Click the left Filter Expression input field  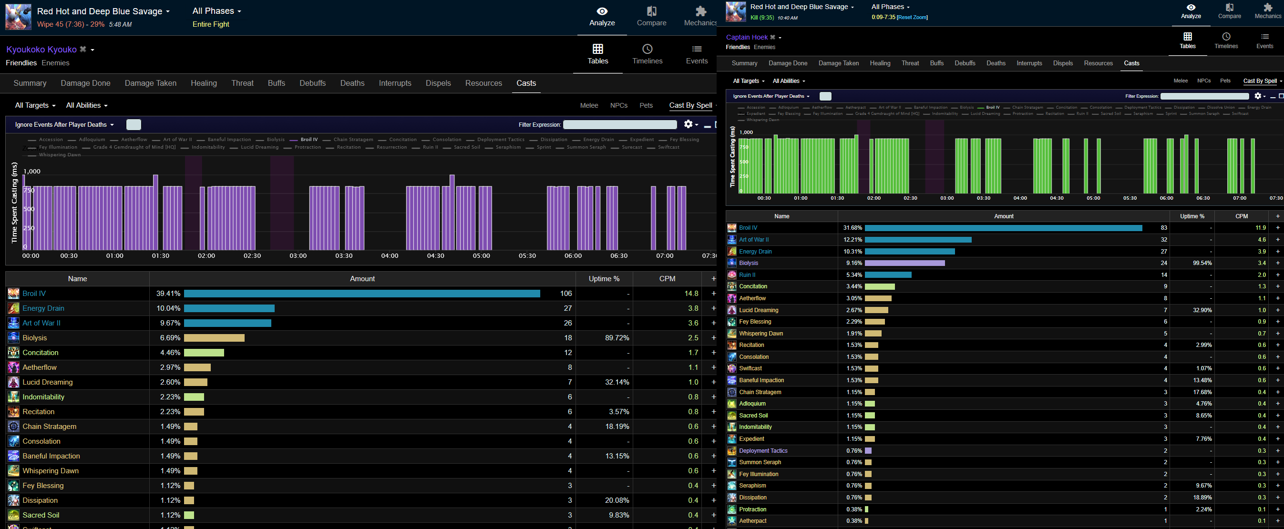point(619,124)
